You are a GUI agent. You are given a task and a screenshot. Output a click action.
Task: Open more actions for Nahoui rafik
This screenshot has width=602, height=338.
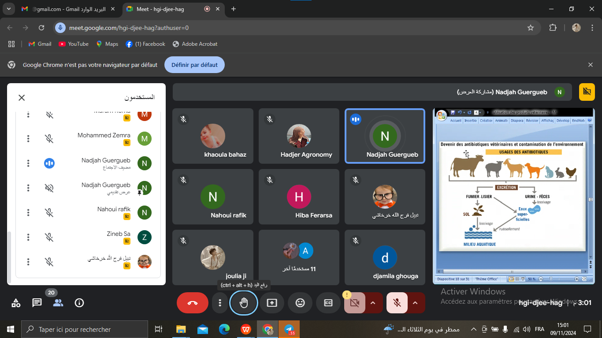[28, 213]
